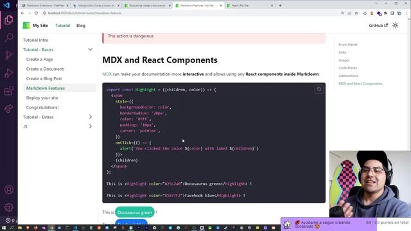The height and width of the screenshot is (231, 411).
Task: Open the GitHub link in navbar
Action: point(378,26)
